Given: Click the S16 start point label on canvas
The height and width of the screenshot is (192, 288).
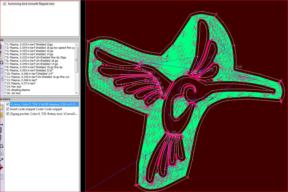Looking at the screenshot, I should pyautogui.click(x=239, y=67).
